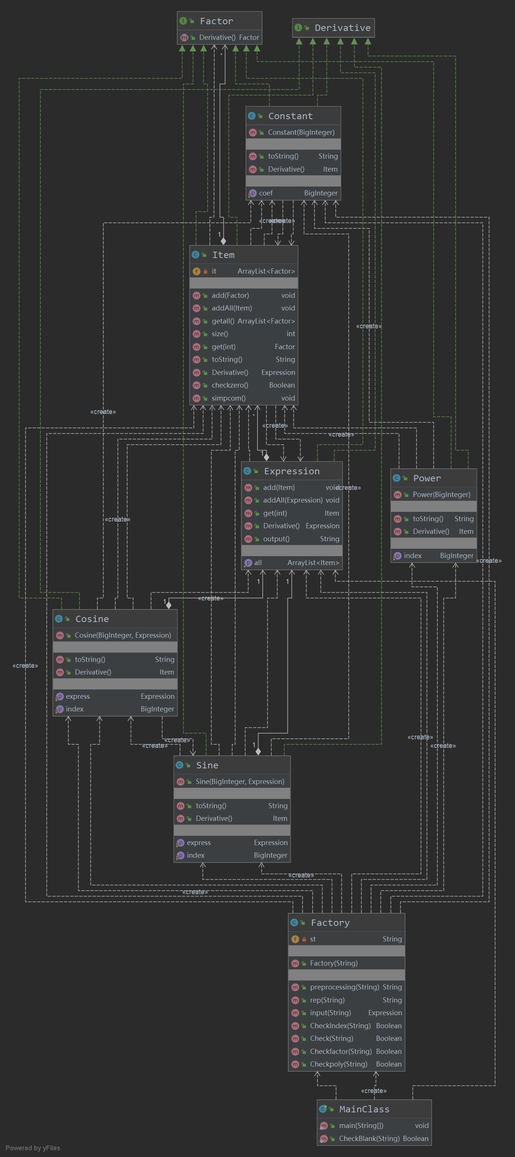Click the interface icon next to Factor

tap(183, 21)
